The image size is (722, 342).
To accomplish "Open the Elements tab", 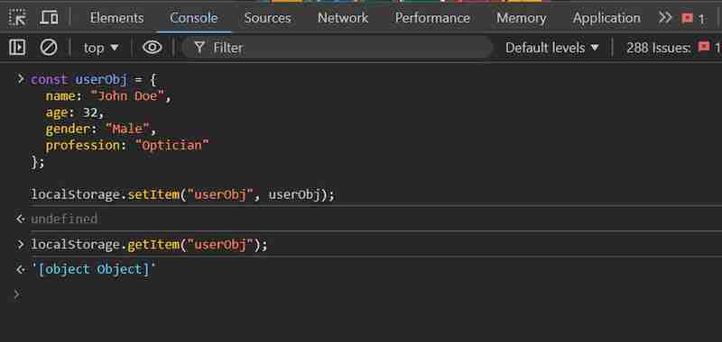I will click(x=116, y=18).
